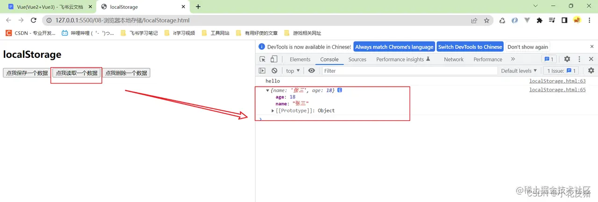598x202 pixels.
Task: Switch to the Elements panel
Action: point(300,59)
